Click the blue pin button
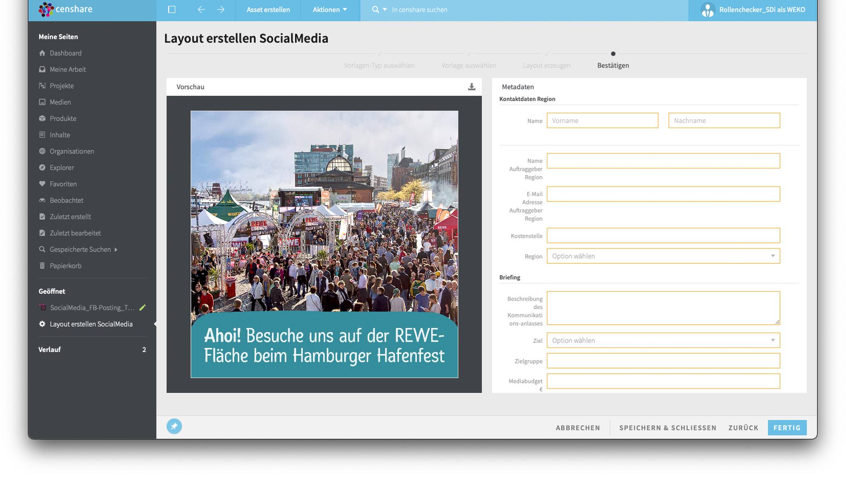The width and height of the screenshot is (846, 477). [x=174, y=426]
